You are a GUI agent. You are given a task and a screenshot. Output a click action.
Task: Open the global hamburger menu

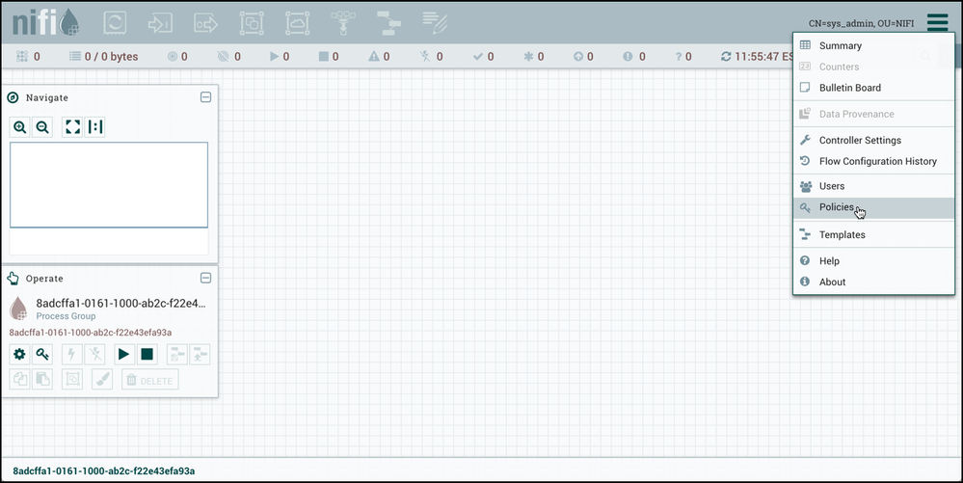tap(938, 23)
